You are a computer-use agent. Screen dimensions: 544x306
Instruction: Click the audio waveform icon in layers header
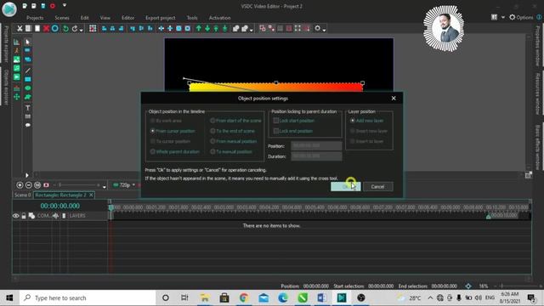click(55, 216)
